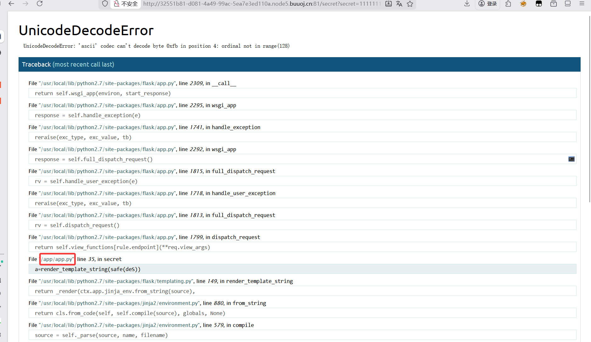Open the tracking protection shield icon
Image resolution: width=591 pixels, height=342 pixels.
105,4
